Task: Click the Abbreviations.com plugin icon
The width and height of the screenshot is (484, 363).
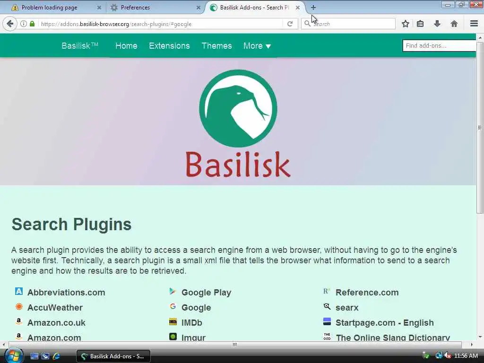Action: (x=19, y=291)
